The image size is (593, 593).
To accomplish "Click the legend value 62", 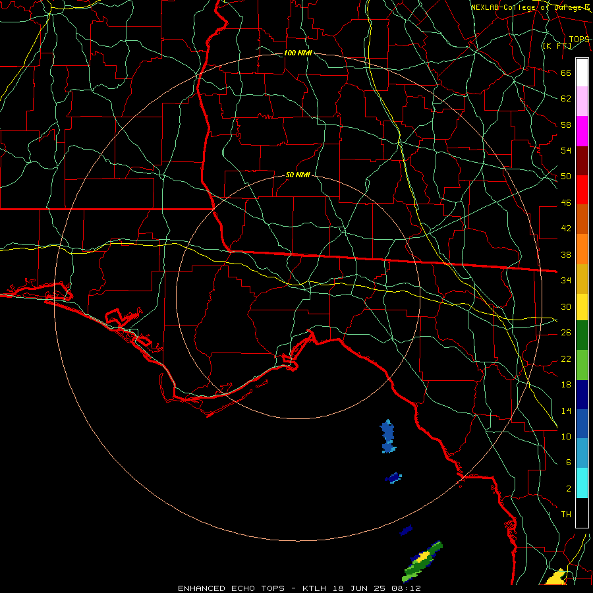I will pyautogui.click(x=566, y=99).
